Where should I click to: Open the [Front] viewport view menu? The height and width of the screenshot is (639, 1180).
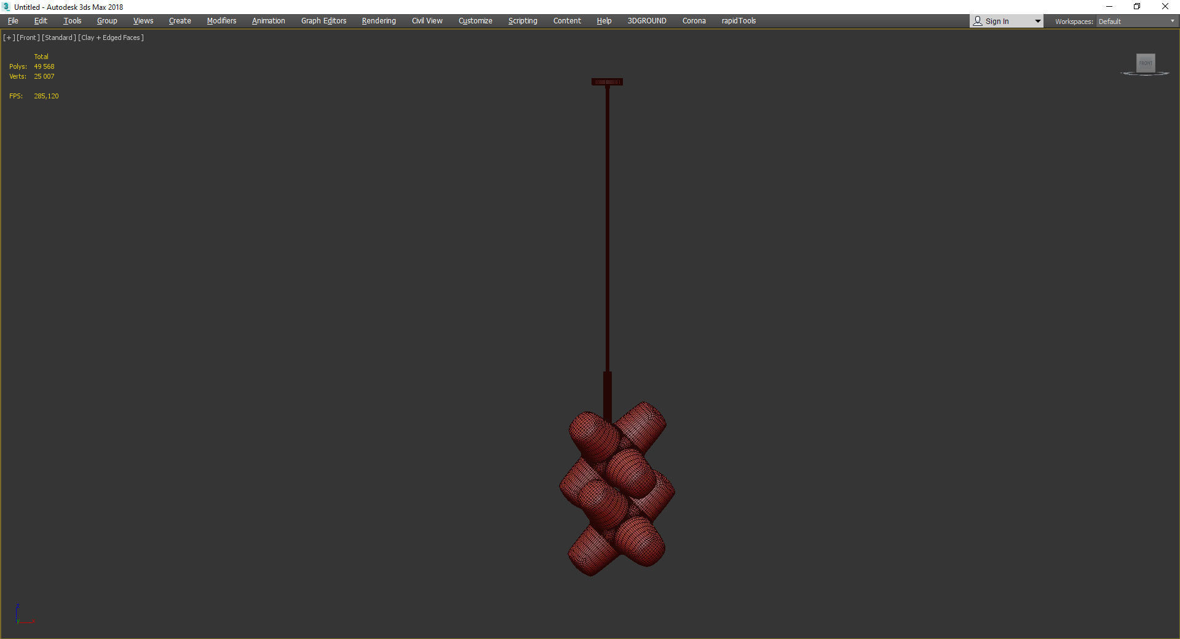[x=28, y=38]
